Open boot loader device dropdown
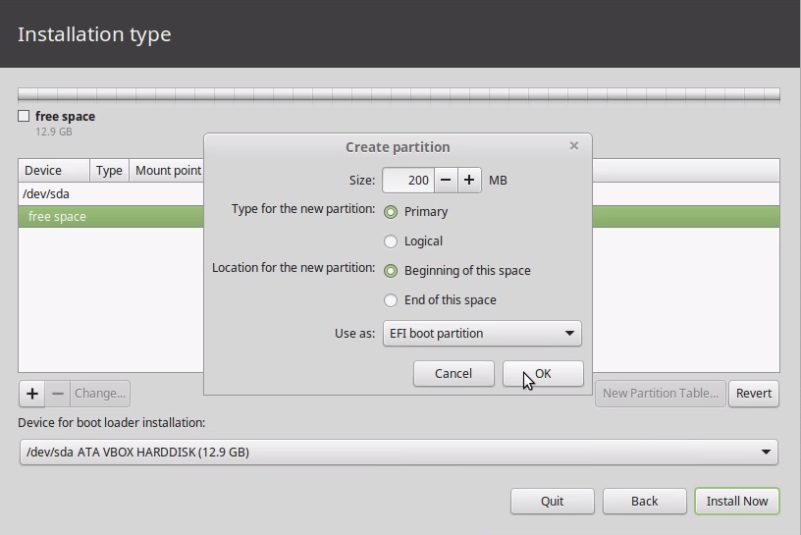This screenshot has width=801, height=535. 399,453
